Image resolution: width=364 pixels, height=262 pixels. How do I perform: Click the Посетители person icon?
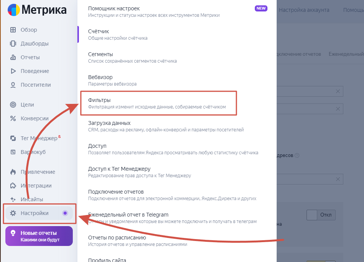13,85
